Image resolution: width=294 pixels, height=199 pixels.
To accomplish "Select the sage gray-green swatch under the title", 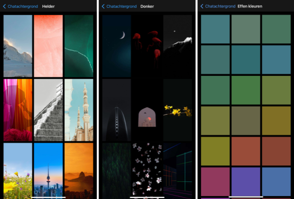I will pyautogui.click(x=246, y=29).
